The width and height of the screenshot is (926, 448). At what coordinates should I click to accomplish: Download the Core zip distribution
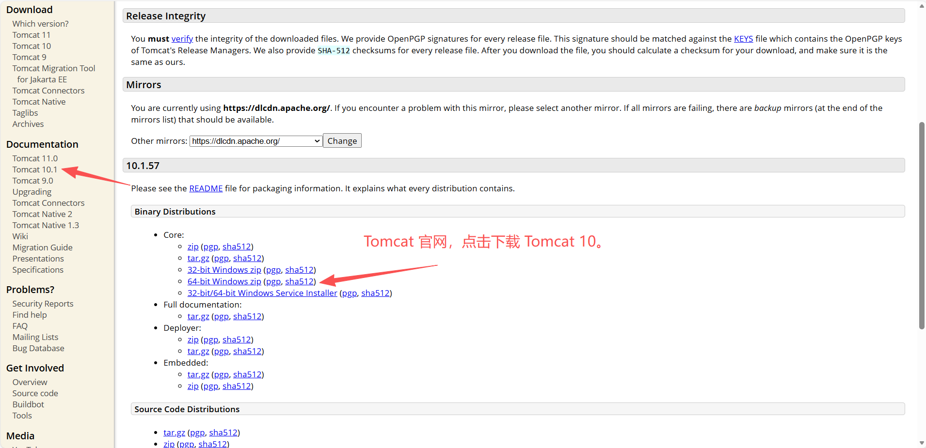[193, 247]
